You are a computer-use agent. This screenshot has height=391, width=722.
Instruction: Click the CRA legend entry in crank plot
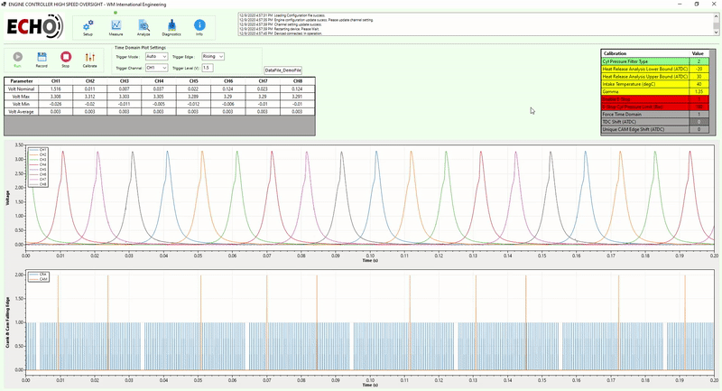pos(39,275)
